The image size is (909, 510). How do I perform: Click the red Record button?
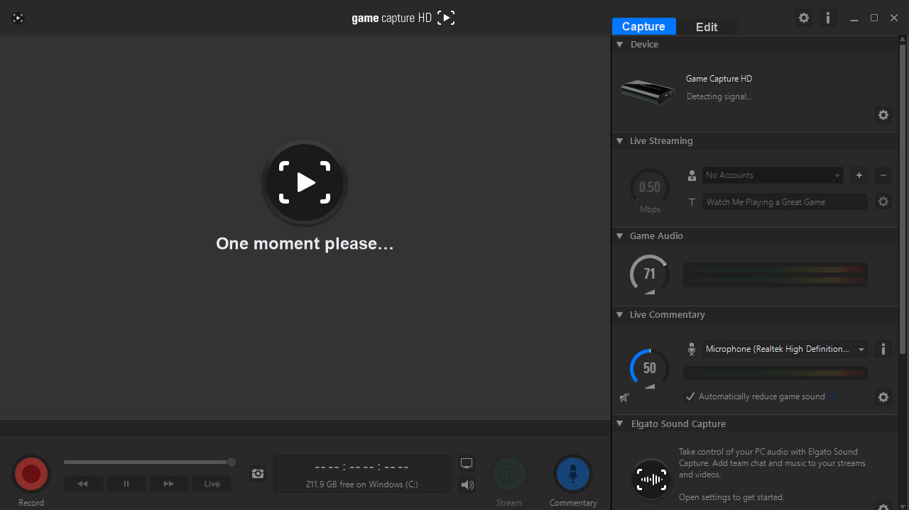tap(31, 473)
